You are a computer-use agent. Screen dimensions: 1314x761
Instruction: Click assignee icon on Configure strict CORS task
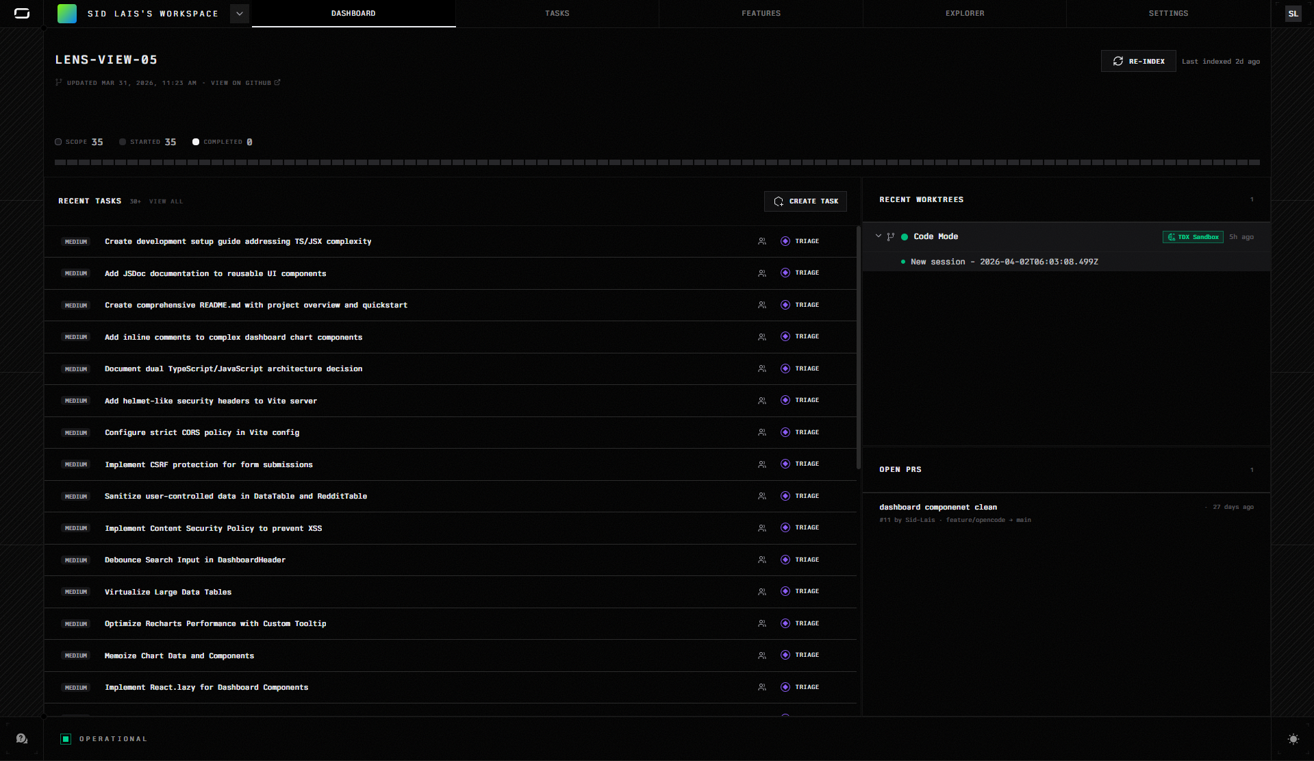click(x=762, y=432)
